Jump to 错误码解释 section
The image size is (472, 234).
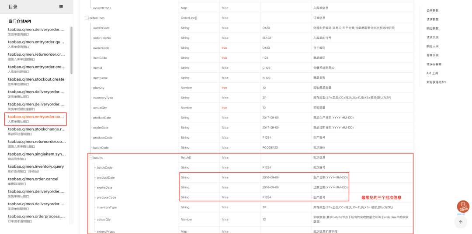coord(434,64)
